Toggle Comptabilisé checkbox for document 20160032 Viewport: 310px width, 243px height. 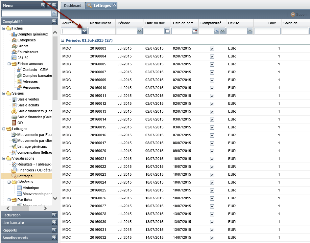click(x=212, y=238)
